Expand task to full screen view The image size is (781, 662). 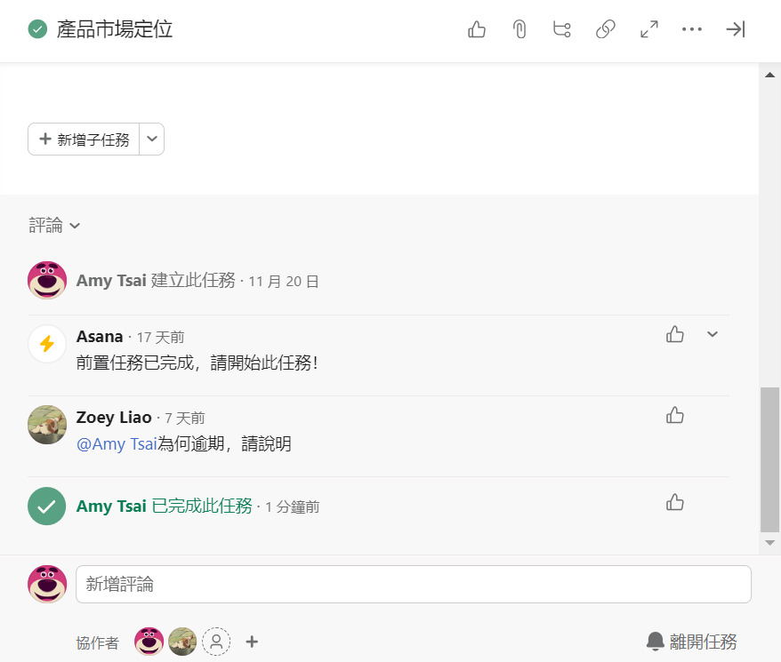648,29
